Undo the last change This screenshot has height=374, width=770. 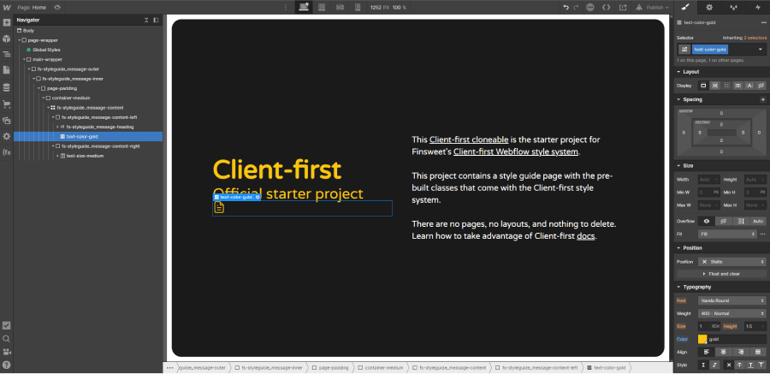566,8
